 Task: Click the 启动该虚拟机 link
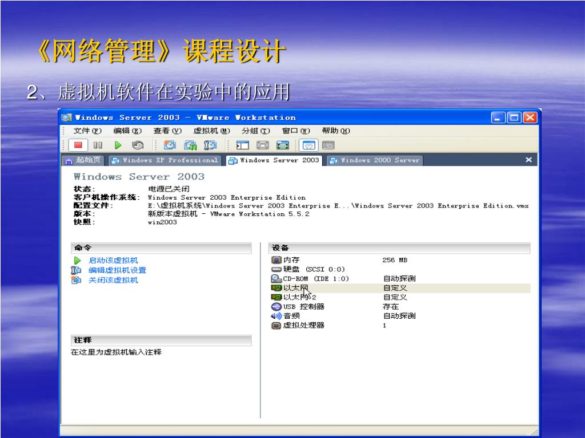point(113,260)
